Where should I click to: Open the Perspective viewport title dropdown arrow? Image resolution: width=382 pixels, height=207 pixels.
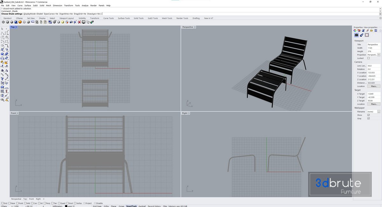(x=195, y=27)
